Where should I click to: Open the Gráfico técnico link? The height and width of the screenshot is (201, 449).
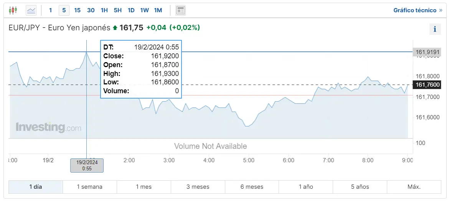coord(418,11)
